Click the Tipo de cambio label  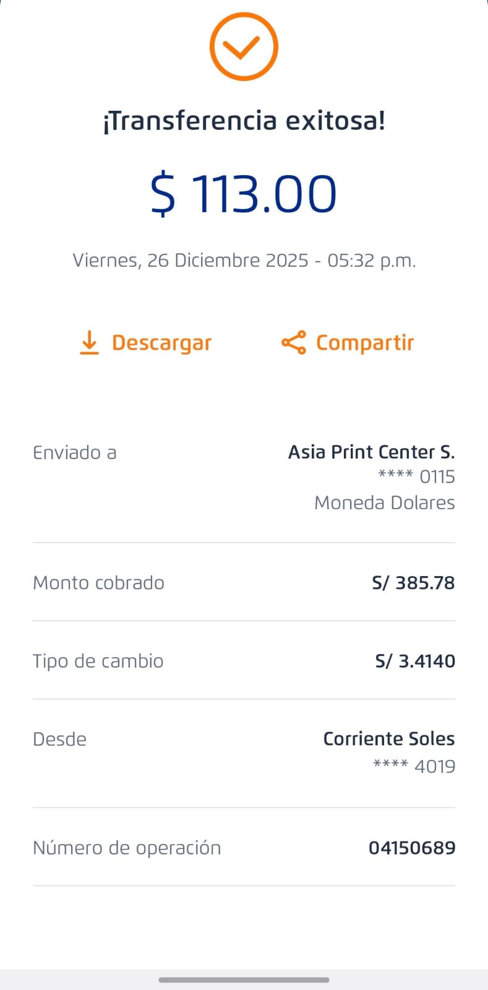[98, 661]
